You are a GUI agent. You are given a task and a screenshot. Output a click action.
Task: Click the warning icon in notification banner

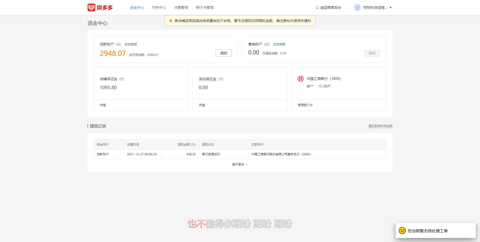point(171,21)
